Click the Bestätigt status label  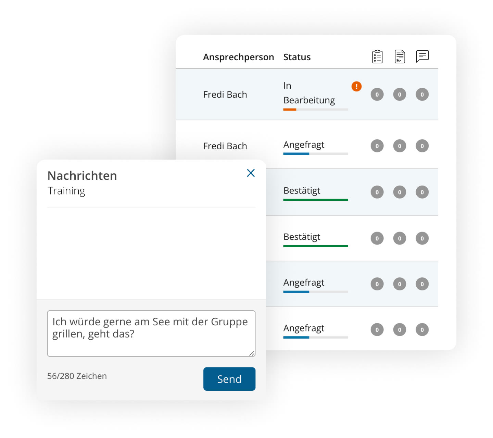[302, 191]
